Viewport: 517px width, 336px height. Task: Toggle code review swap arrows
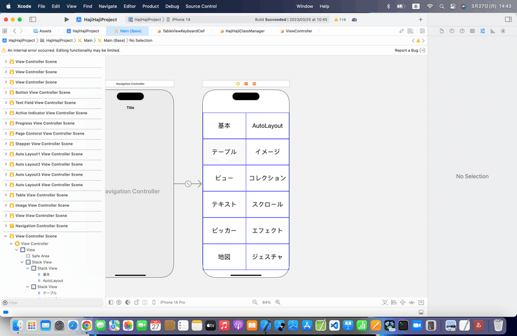(401, 31)
